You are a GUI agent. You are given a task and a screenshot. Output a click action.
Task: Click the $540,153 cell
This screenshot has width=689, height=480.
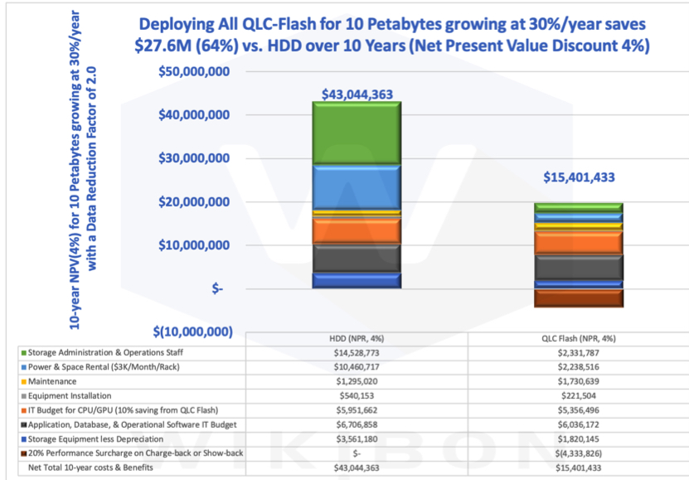357,396
